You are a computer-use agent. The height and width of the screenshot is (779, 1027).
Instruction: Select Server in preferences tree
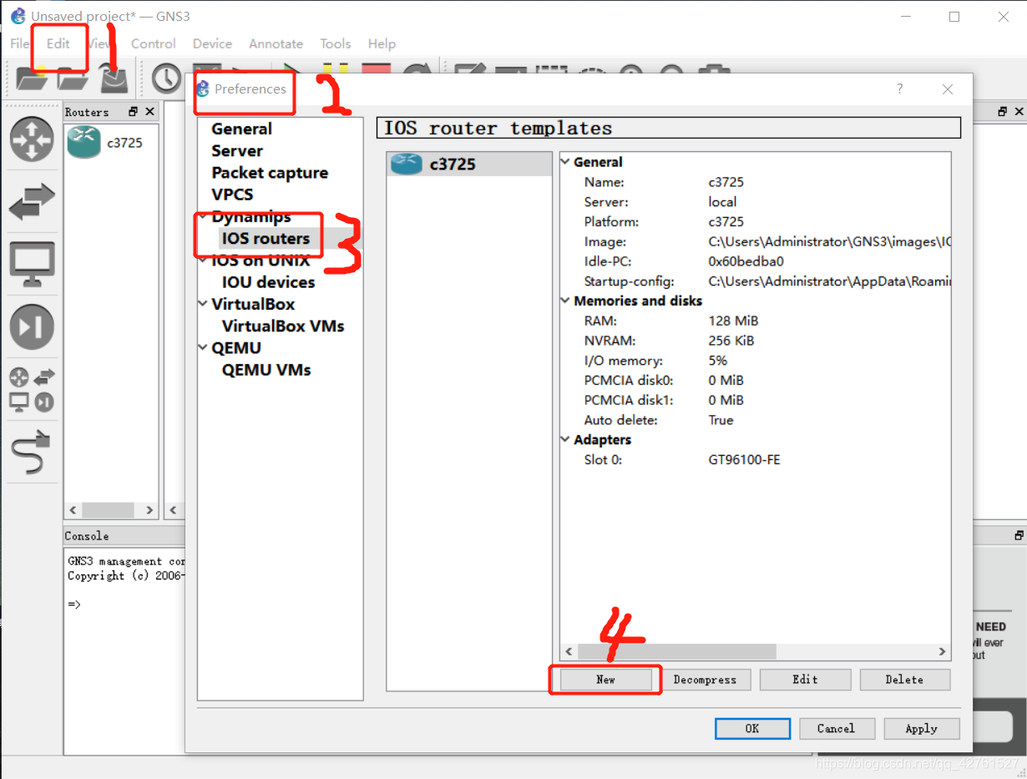click(237, 150)
